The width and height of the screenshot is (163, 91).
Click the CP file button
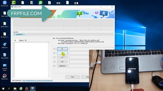pyautogui.click(x=62, y=57)
